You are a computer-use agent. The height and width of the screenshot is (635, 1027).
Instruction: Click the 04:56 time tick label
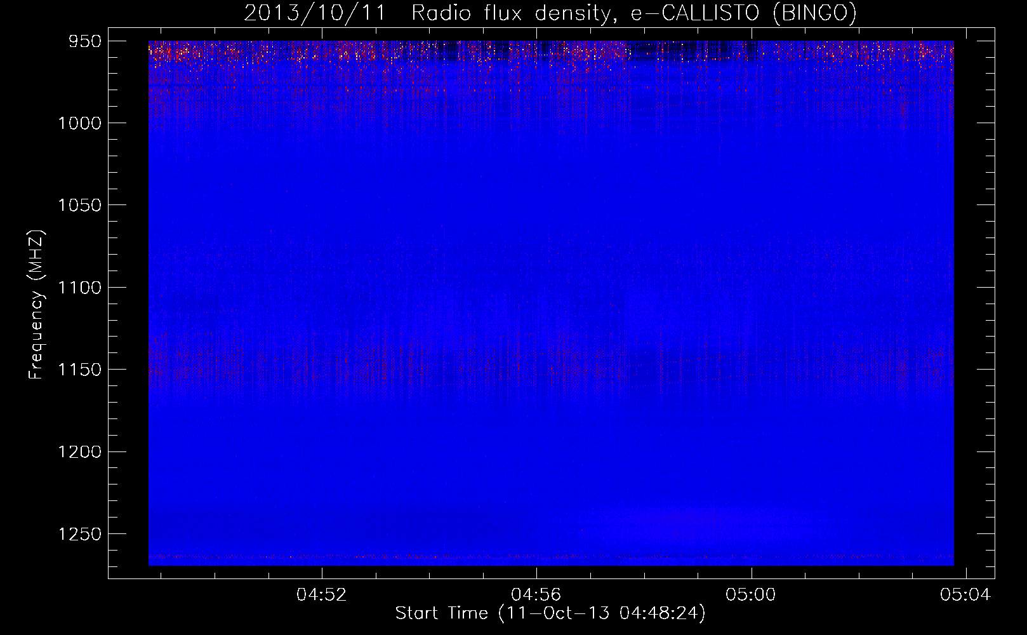pyautogui.click(x=536, y=595)
